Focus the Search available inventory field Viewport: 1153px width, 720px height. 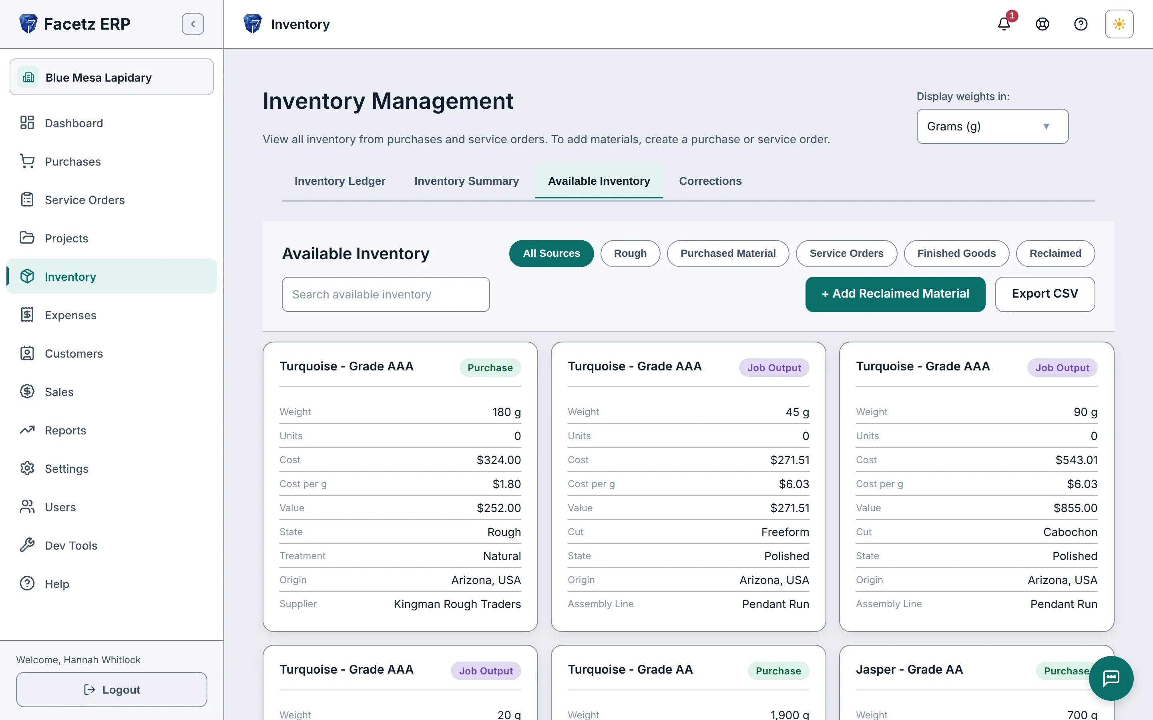[386, 294]
